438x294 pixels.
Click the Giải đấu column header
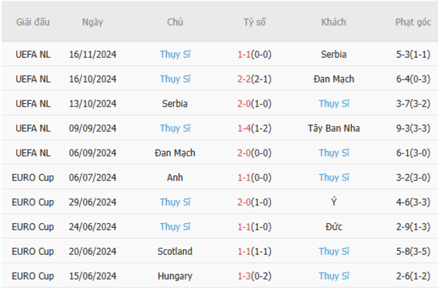pos(33,22)
